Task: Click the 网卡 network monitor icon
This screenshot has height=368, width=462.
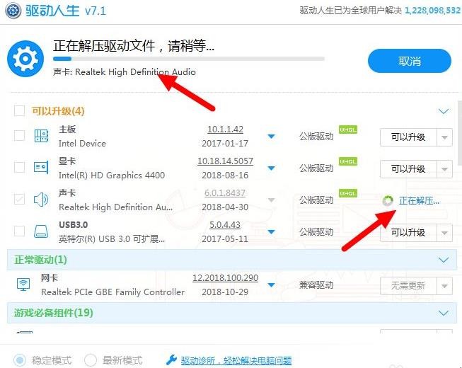Action: [x=23, y=284]
